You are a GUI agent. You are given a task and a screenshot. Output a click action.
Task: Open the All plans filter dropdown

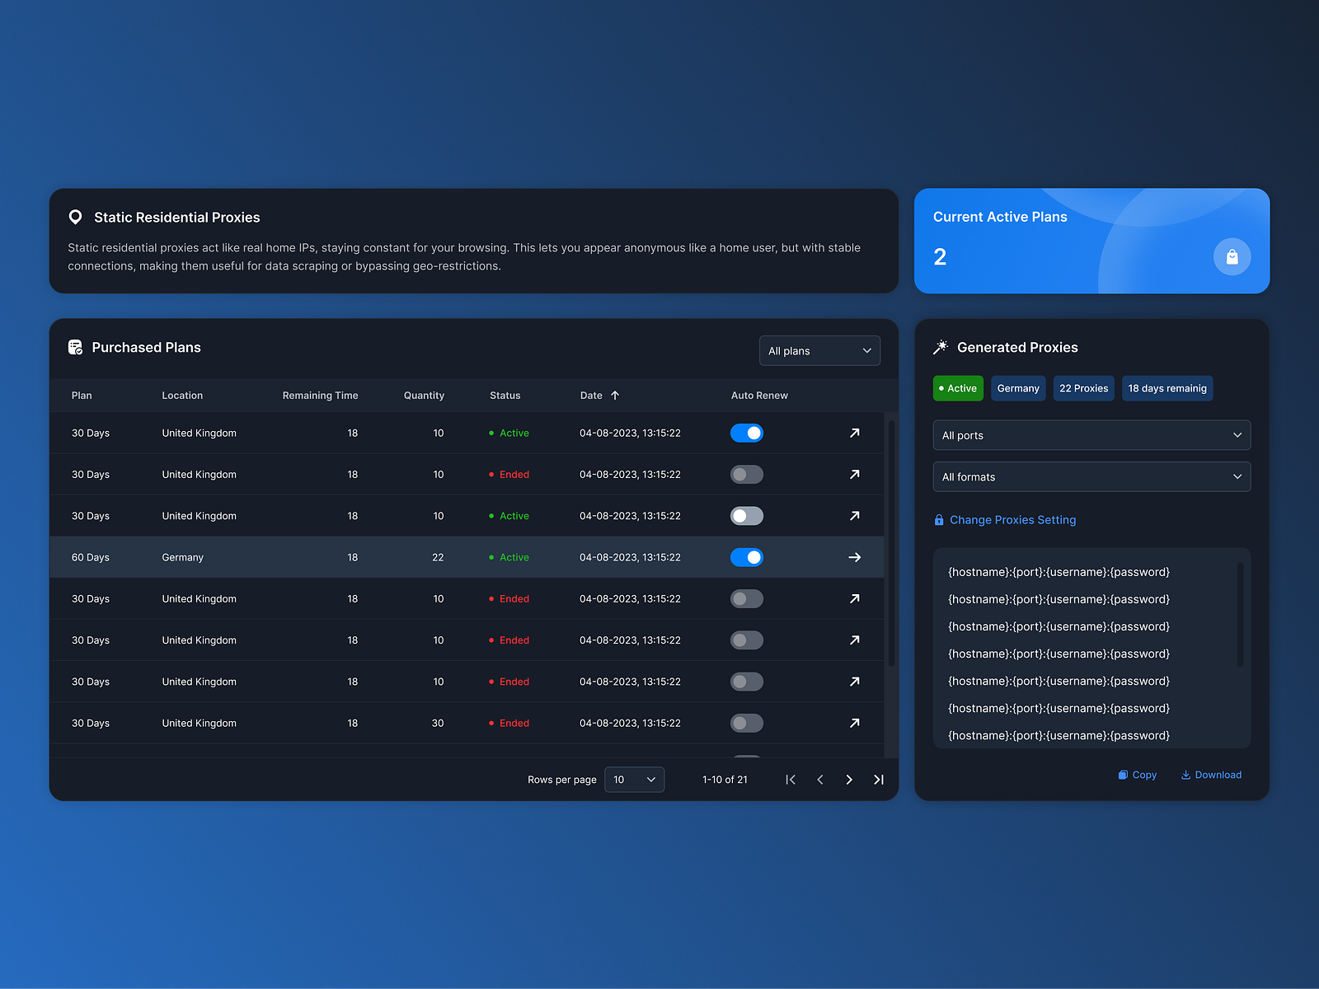click(819, 350)
